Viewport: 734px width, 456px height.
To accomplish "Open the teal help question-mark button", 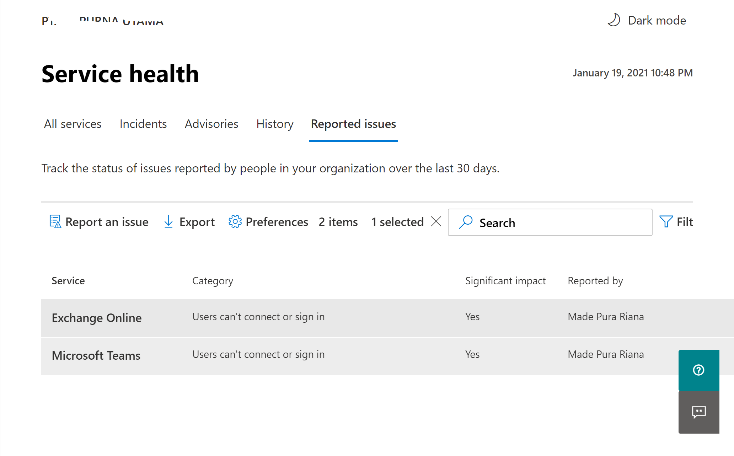I will point(699,370).
